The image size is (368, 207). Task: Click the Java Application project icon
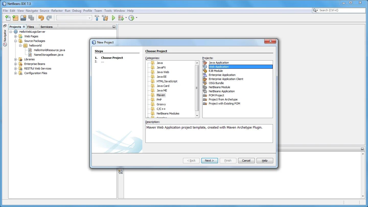pos(205,63)
